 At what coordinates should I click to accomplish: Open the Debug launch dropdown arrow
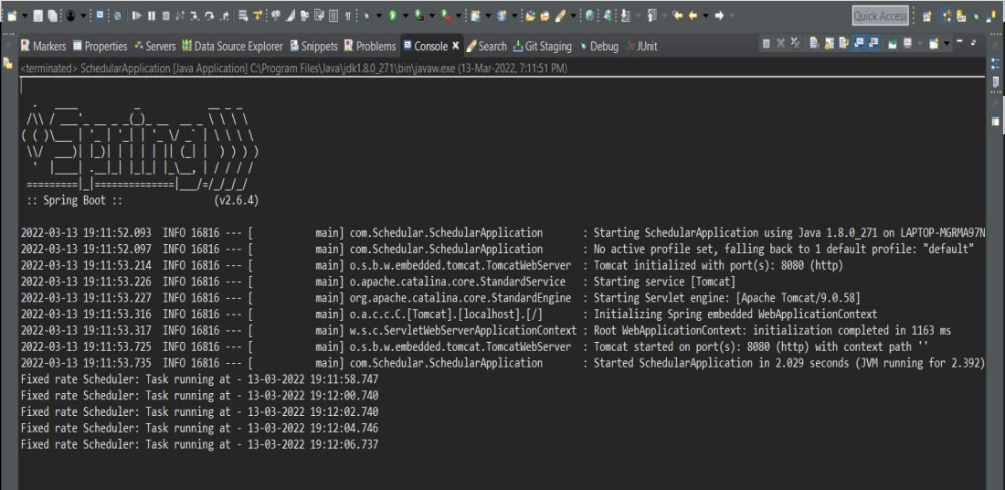[x=379, y=16]
